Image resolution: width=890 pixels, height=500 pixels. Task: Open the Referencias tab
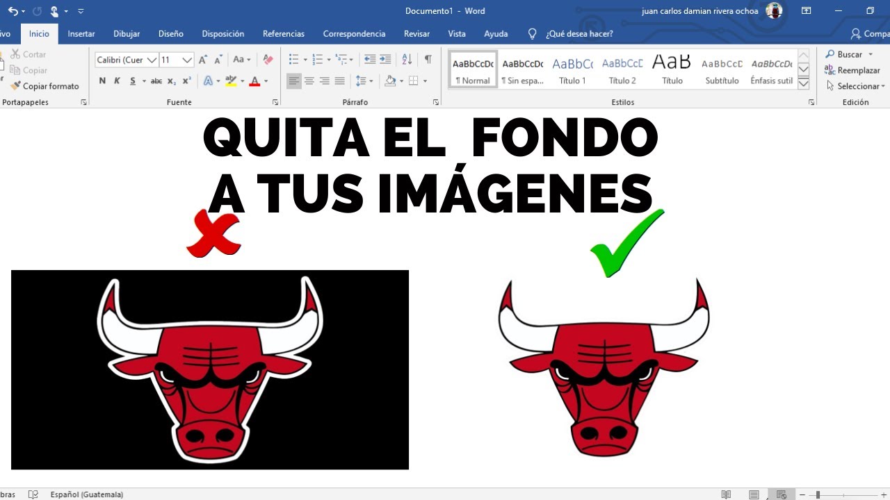pyautogui.click(x=284, y=33)
